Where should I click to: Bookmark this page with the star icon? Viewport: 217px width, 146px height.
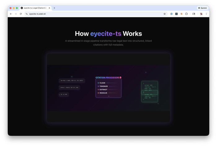coord(165,14)
